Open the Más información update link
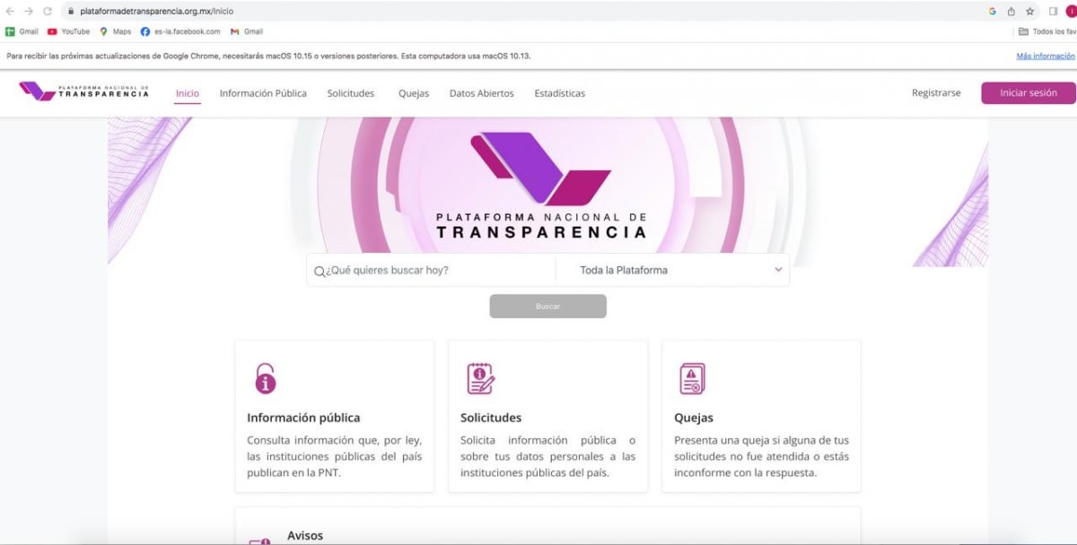Screen dimensions: 1077x545 click(x=1046, y=56)
